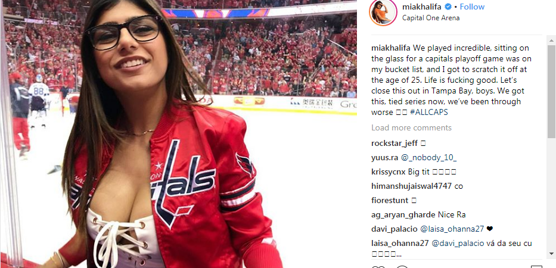Like the post with heart icon
The image size is (556, 268).
pos(378,266)
